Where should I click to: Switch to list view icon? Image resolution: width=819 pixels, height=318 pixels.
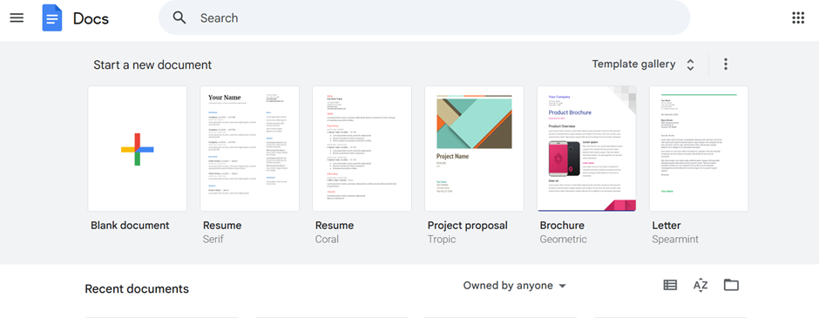click(x=670, y=285)
